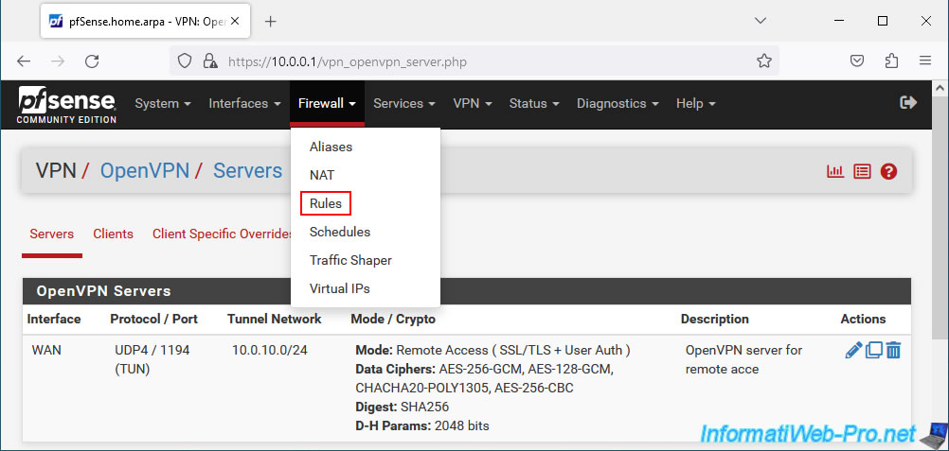Viewport: 949px width, 451px height.
Task: Switch to Client Specific Overrides tab
Action: 222,234
